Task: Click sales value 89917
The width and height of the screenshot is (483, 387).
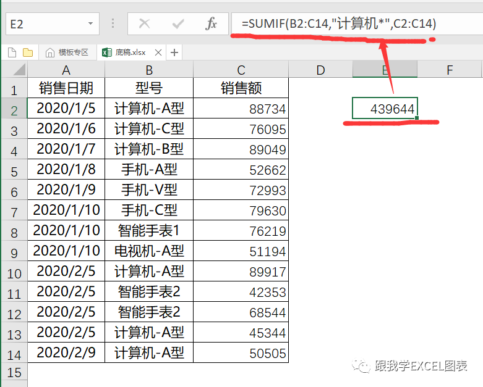Action: tap(241, 271)
